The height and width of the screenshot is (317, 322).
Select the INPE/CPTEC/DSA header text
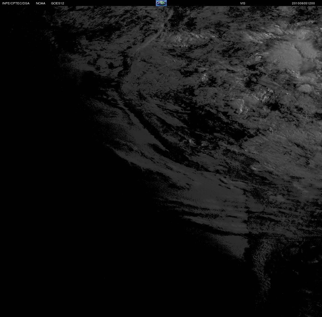tap(16, 3)
